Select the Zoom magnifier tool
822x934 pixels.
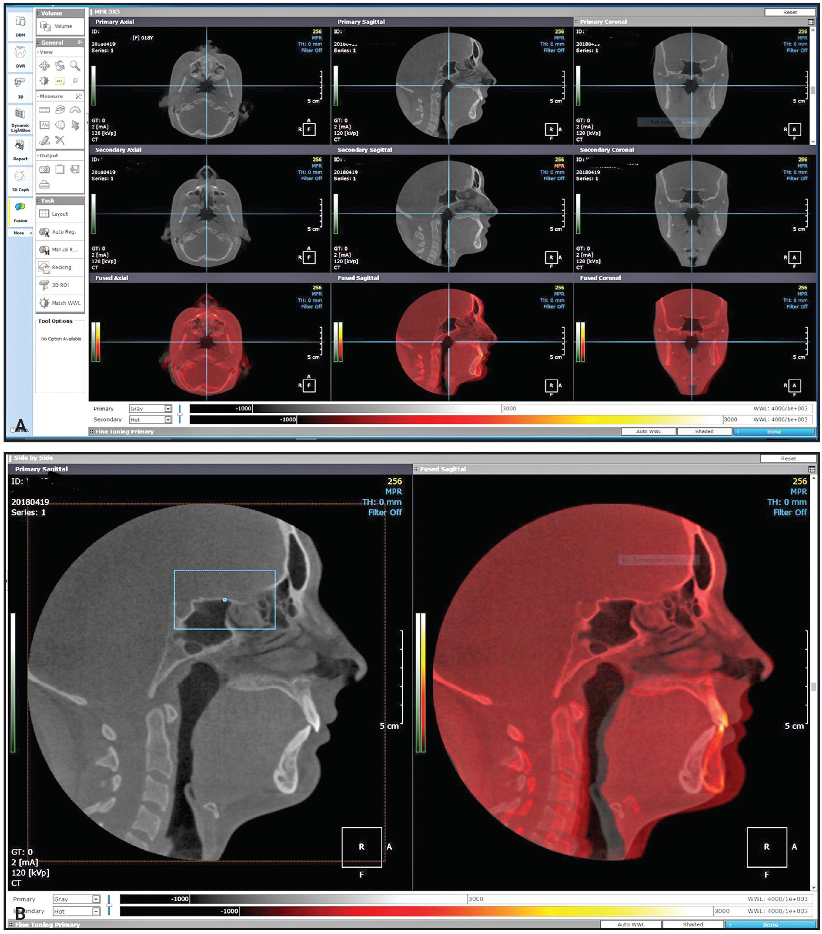pyautogui.click(x=75, y=66)
